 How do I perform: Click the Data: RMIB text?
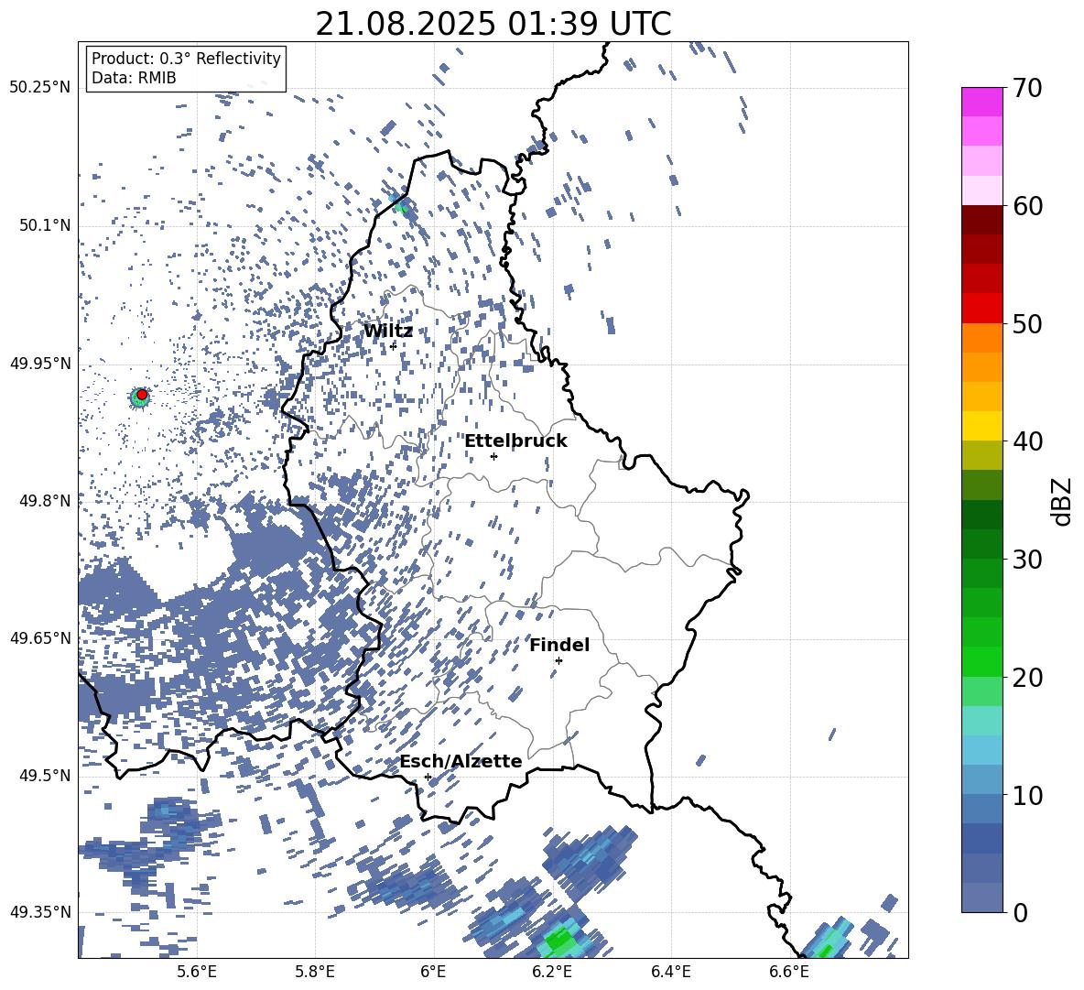[x=134, y=78]
